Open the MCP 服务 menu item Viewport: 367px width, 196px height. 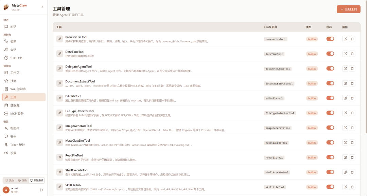point(17,114)
